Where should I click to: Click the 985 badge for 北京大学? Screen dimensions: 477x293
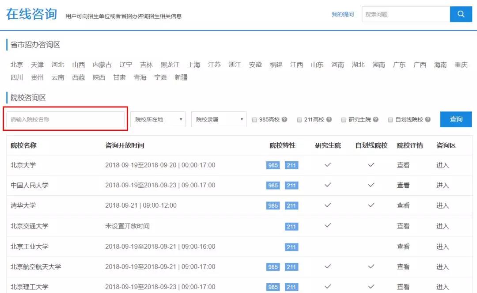pos(273,165)
